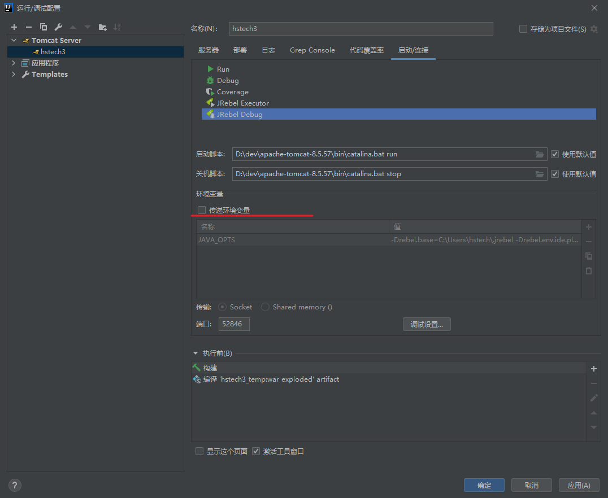This screenshot has width=608, height=498.
Task: Open 启动/连接 tab
Action: coord(414,50)
